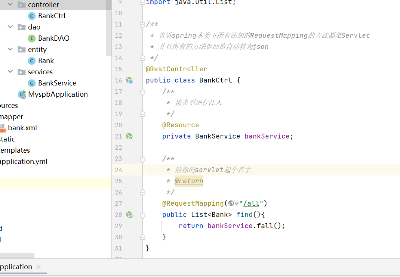Select BankCtrl in the project tree
Viewport: 400px width, 277px height.
[x=52, y=16]
